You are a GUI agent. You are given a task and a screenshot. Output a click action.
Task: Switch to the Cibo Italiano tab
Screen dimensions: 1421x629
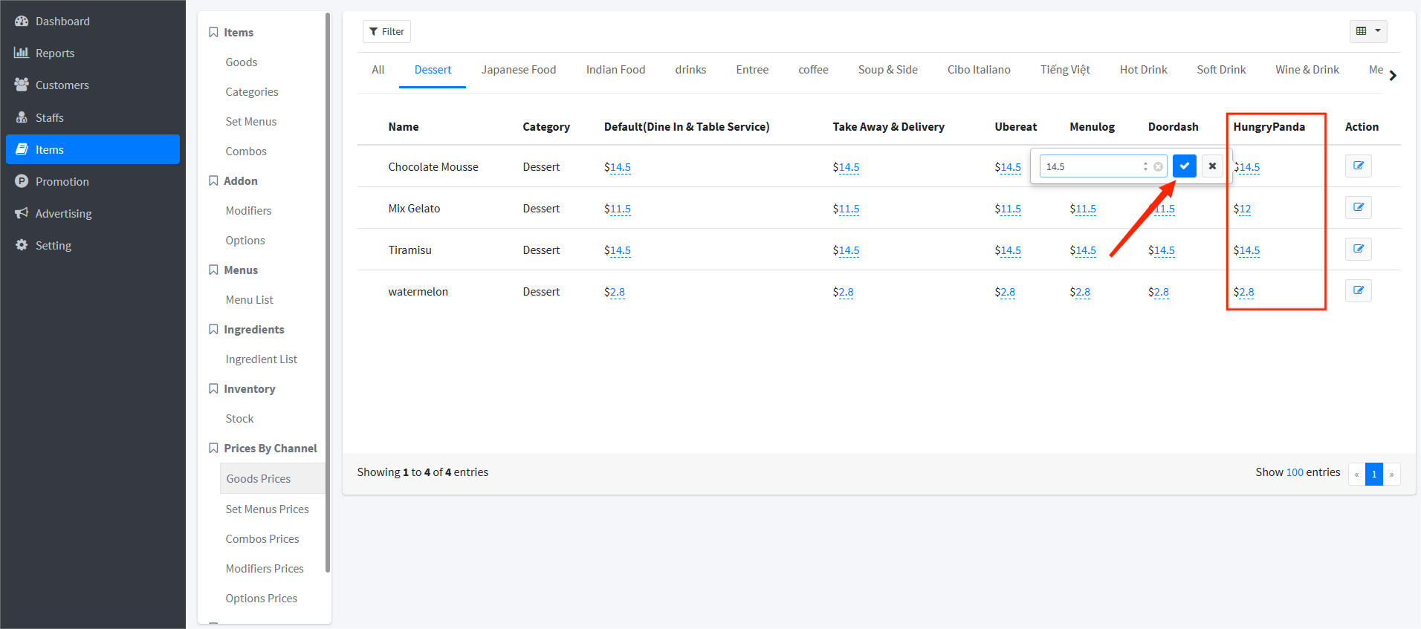pyautogui.click(x=979, y=70)
